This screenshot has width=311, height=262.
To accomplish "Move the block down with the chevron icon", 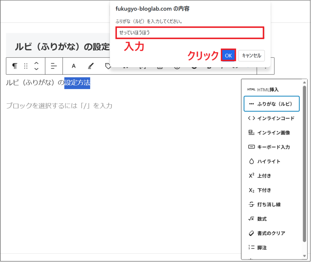I will (x=36, y=69).
